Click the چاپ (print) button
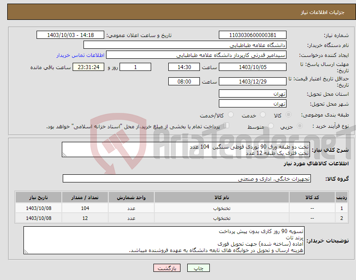This screenshot has width=356, height=280. (198, 268)
